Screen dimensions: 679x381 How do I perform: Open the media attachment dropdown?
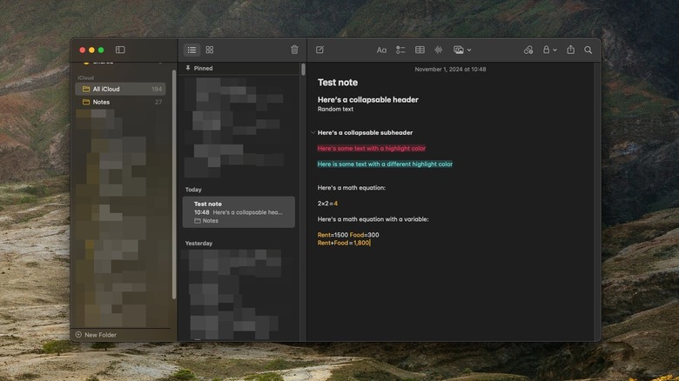point(461,50)
